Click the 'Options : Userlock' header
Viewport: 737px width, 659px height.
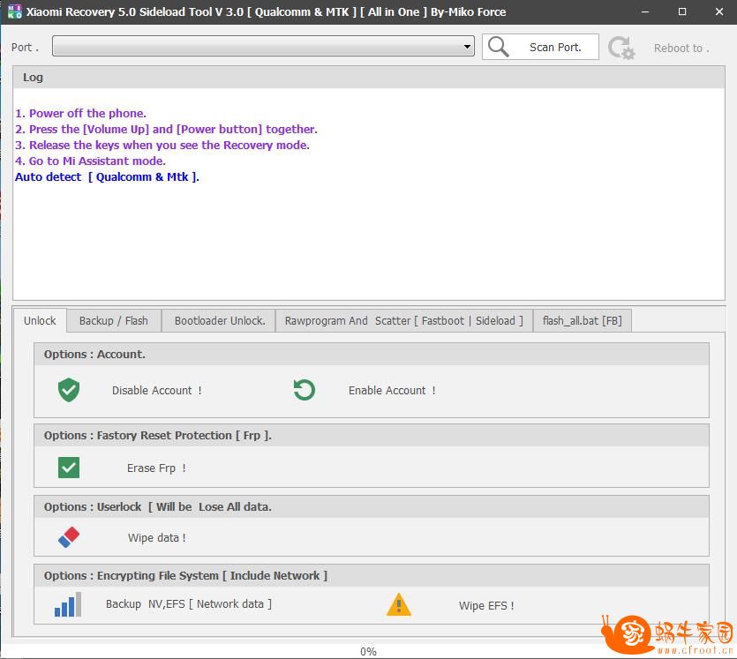click(x=372, y=506)
